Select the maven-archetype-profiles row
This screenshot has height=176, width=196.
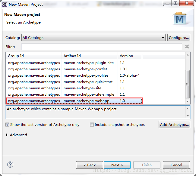pyautogui.click(x=74, y=75)
